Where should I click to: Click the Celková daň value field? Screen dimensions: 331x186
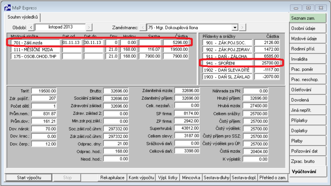coord(187,151)
